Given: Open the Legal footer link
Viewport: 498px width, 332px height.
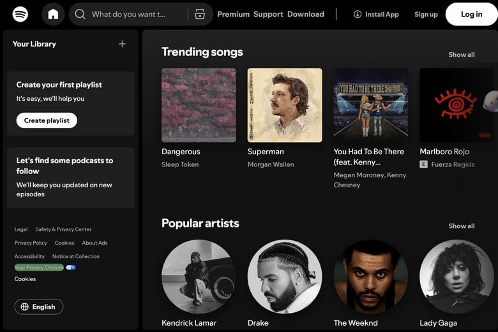Looking at the screenshot, I should (21, 229).
